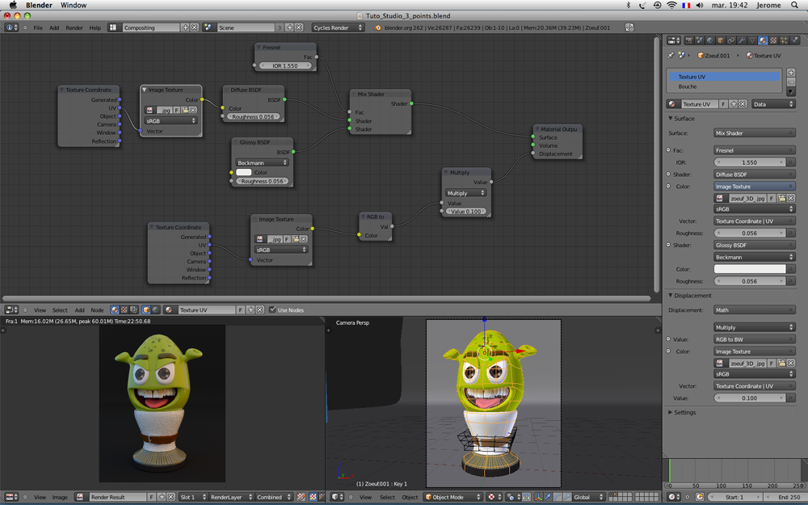The width and height of the screenshot is (808, 505).
Task: Click the Shading material node type icon
Action: click(x=114, y=309)
